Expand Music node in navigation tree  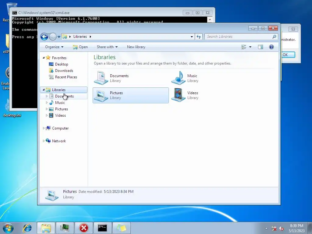[x=47, y=103]
